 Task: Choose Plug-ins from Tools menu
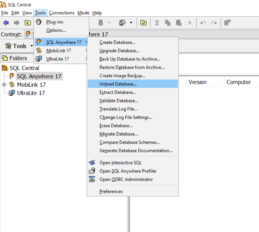click(61, 22)
